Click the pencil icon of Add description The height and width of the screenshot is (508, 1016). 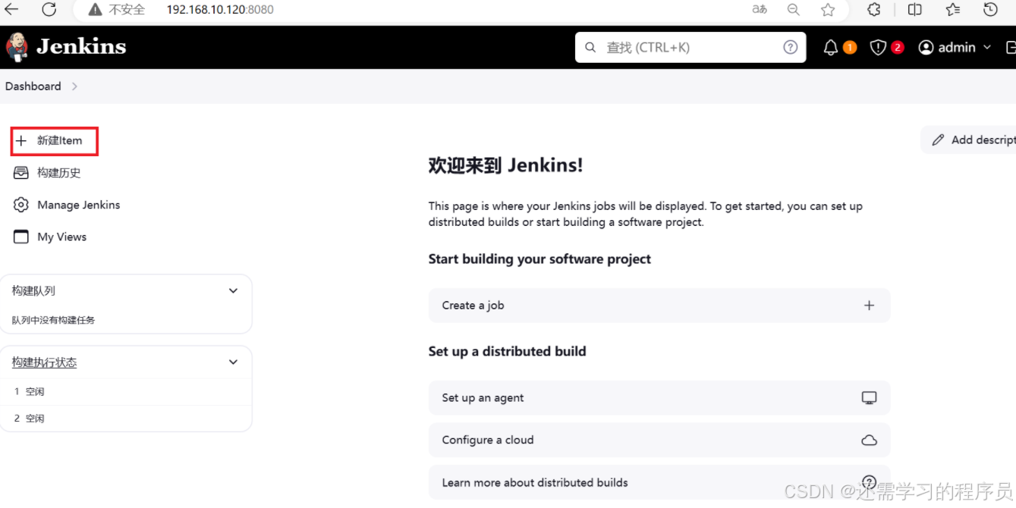click(939, 140)
